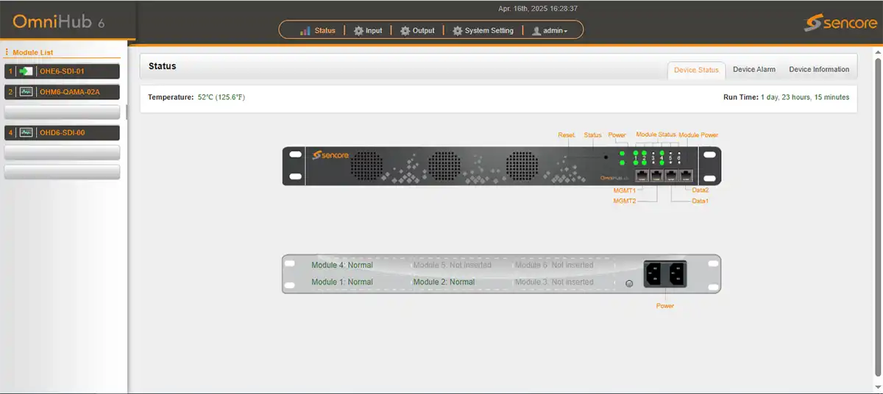Click the empty module slot 3 button

click(x=62, y=112)
